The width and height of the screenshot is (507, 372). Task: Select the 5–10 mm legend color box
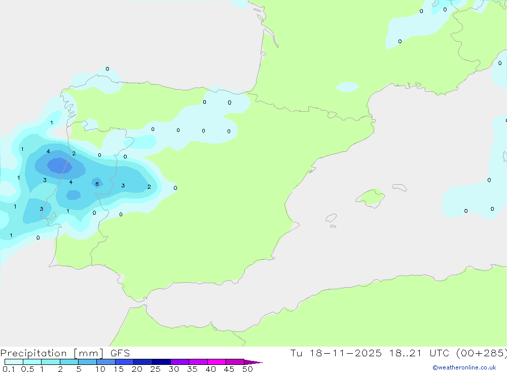pyautogui.click(x=88, y=362)
